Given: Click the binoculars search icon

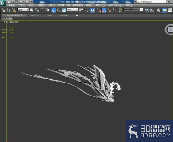Looking at the screenshot, I should click(x=168, y=2).
